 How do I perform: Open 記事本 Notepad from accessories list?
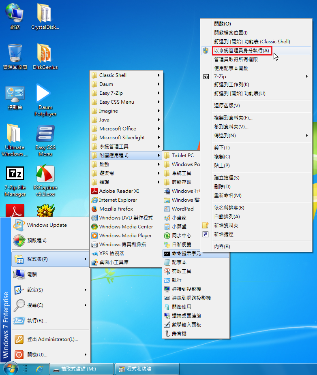[x=196, y=262]
